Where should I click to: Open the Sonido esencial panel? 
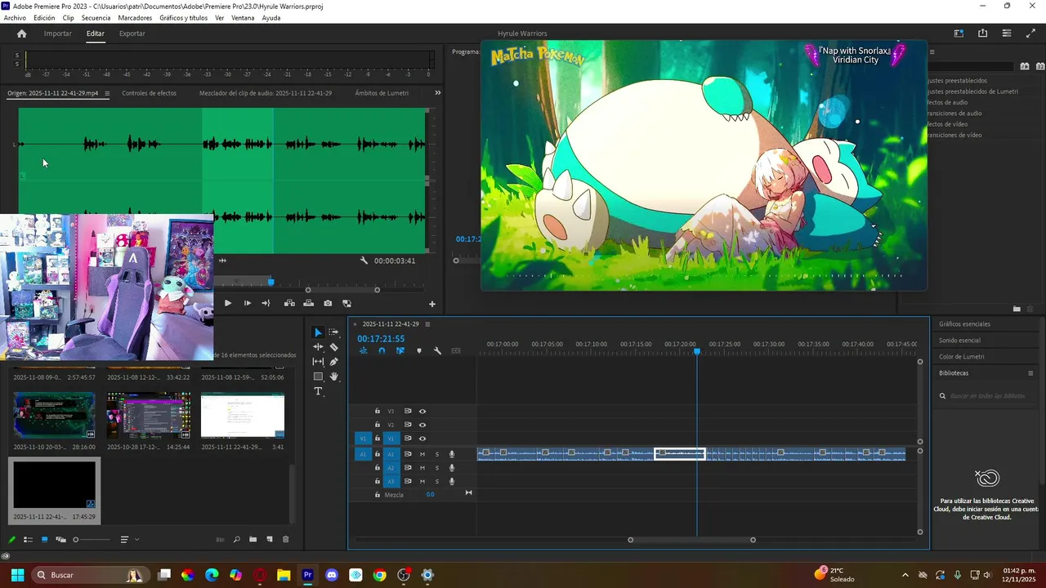[x=959, y=341]
